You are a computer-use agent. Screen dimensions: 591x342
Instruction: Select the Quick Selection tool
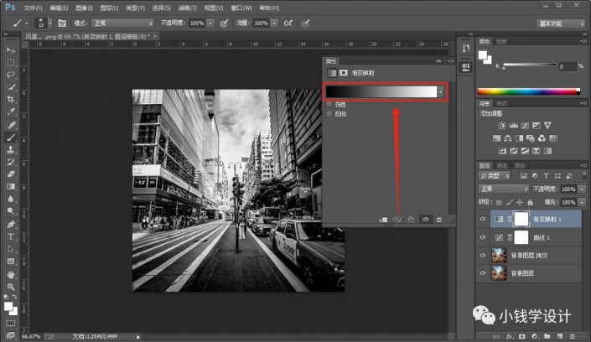pyautogui.click(x=11, y=87)
